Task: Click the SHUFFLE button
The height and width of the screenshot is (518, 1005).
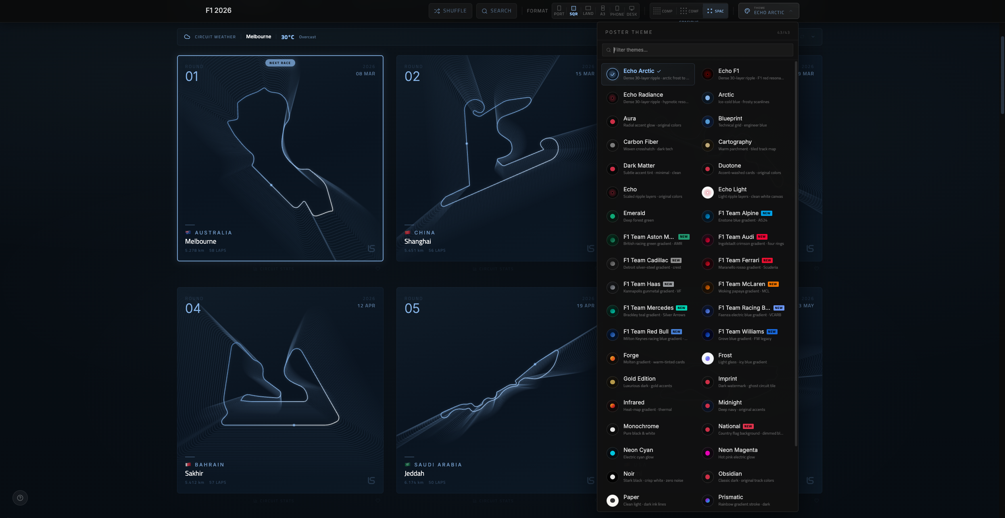Action: point(450,11)
